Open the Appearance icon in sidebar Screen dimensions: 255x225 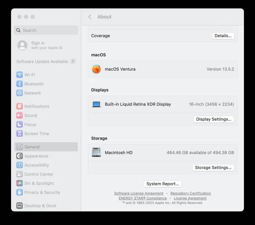point(19,156)
